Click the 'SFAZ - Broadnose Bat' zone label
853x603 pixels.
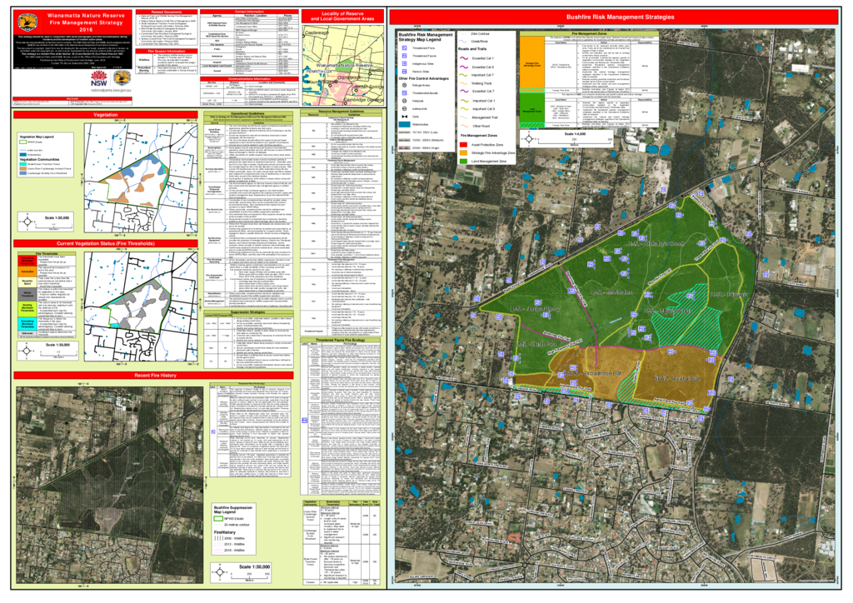(x=593, y=374)
